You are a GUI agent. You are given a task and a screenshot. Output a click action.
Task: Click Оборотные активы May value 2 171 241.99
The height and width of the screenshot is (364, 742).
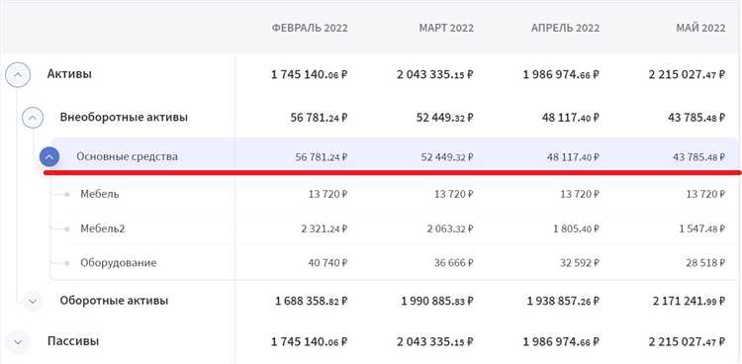point(689,301)
